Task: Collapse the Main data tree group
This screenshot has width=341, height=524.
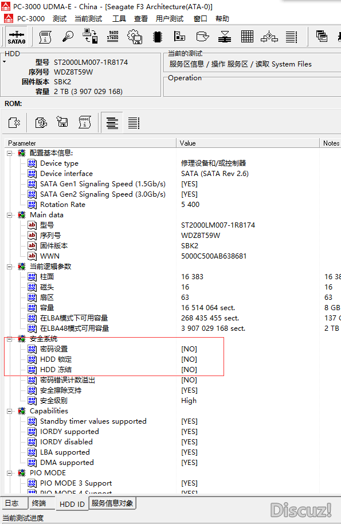Action: click(10, 215)
